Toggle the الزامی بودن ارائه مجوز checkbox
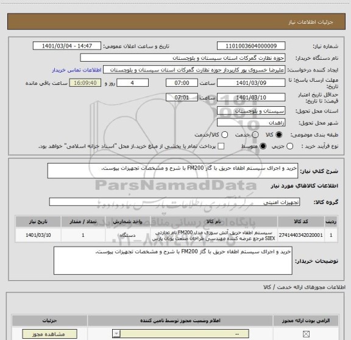 [306, 334]
